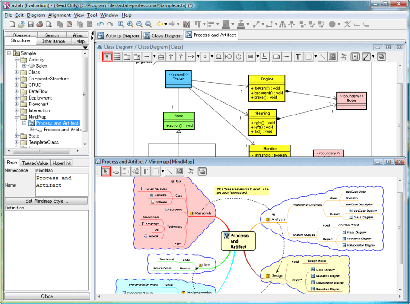
Task: Switch to the Class Diagram tab
Action: (163, 35)
